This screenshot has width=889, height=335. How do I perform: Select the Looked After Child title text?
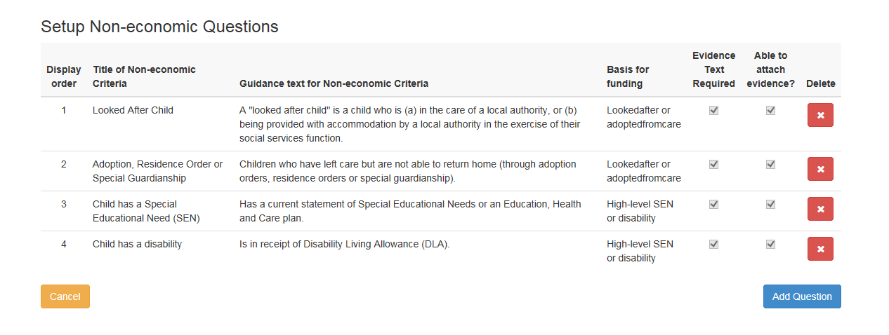point(133,110)
